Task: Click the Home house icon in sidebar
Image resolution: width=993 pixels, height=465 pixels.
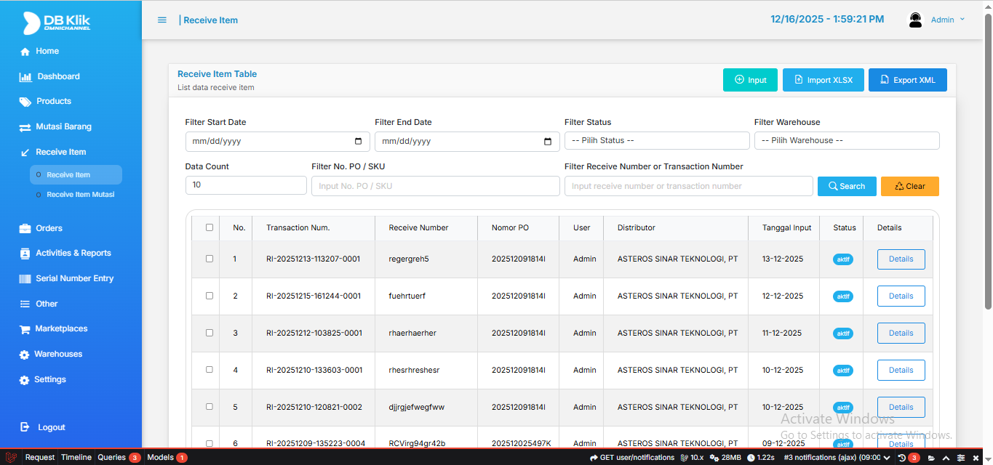Action: 25,52
